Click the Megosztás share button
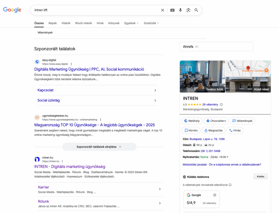The width and height of the screenshot is (279, 213). pyautogui.click(x=213, y=130)
